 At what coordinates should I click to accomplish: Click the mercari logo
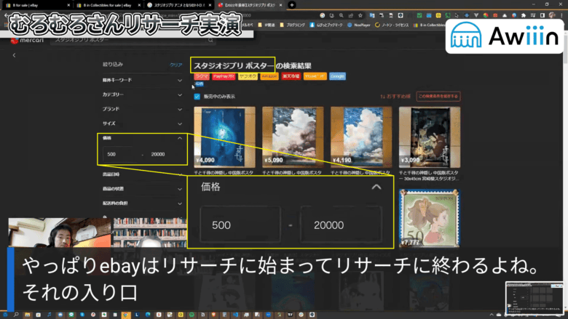28,40
